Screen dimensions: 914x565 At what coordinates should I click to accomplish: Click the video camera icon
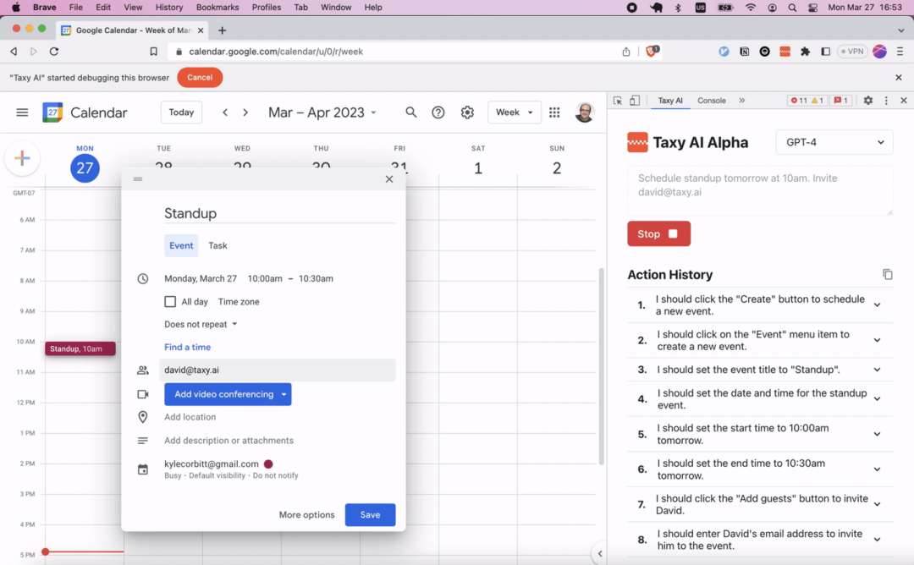click(x=143, y=394)
